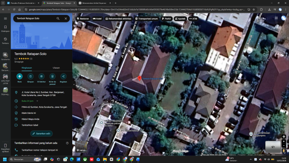Open Chrome home page
This screenshot has width=289, height=163.
tap(19, 10)
